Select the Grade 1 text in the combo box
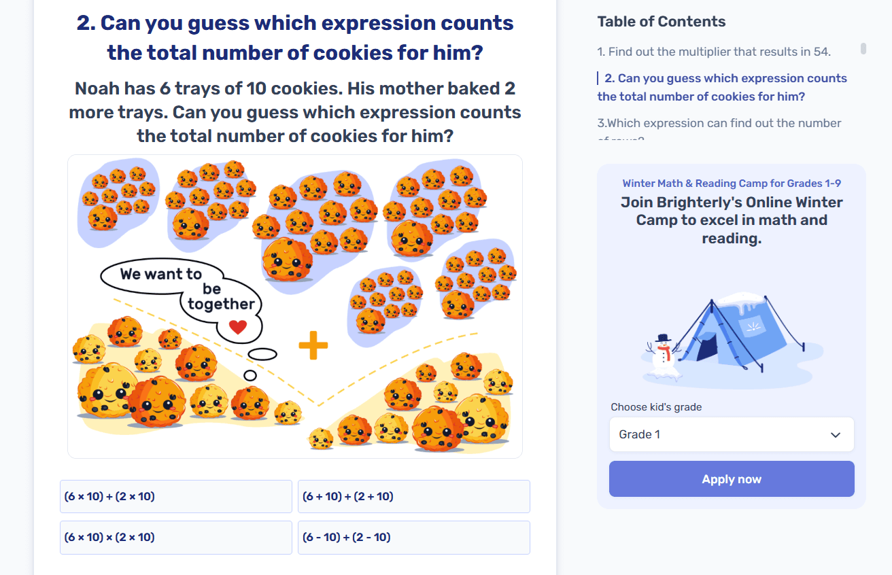The width and height of the screenshot is (892, 575). [640, 434]
